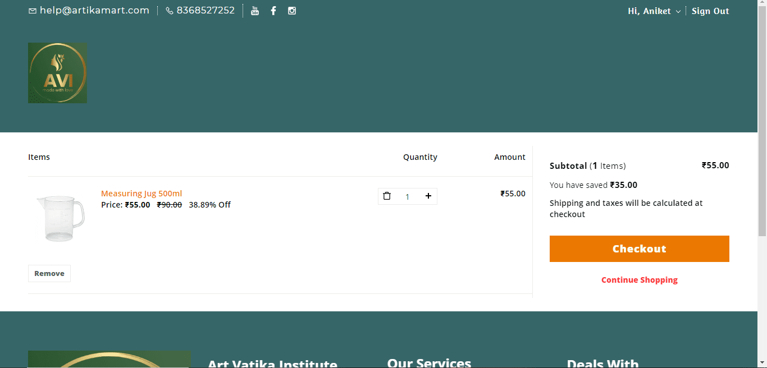Follow the Continue Shopping link
Screen dimensions: 767x368
point(639,279)
